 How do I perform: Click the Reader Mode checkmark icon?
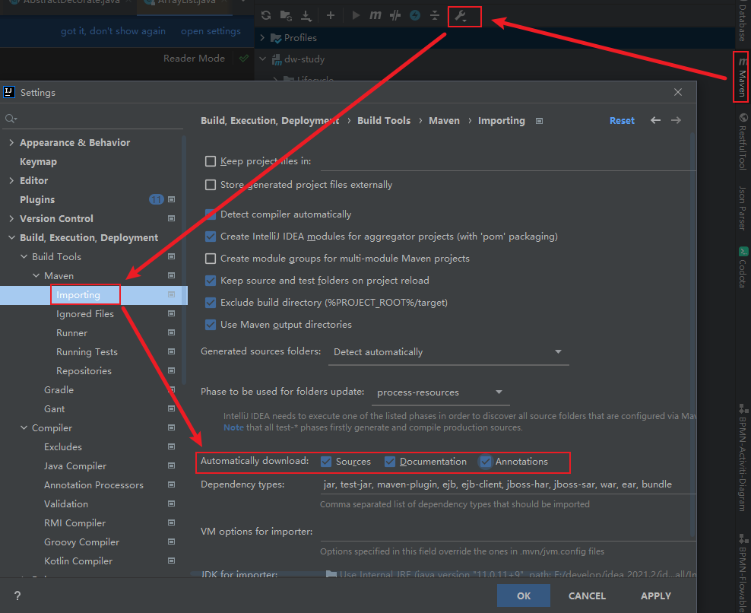(x=244, y=59)
